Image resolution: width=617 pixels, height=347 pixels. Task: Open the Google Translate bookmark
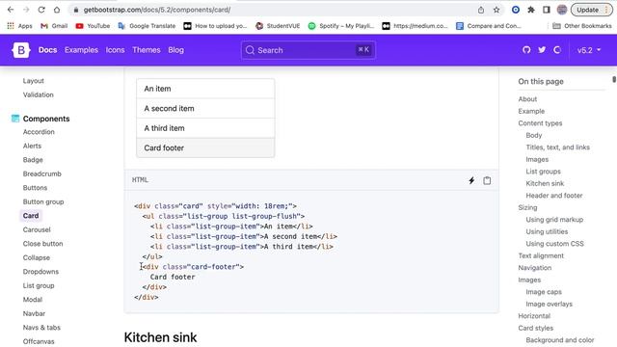coord(147,26)
